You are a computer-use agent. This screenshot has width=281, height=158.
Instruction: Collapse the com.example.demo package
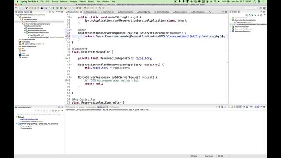click(x=21, y=19)
